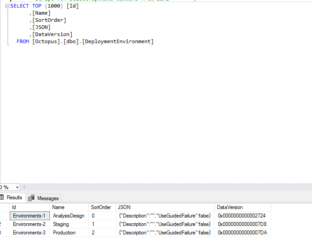
Task: Select the JSON column header
Action: (x=165, y=207)
